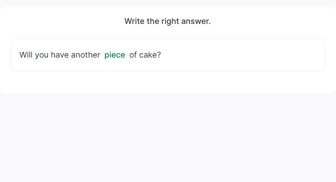Click the word "you" in the sentence
The height and width of the screenshot is (182, 336).
coord(42,55)
